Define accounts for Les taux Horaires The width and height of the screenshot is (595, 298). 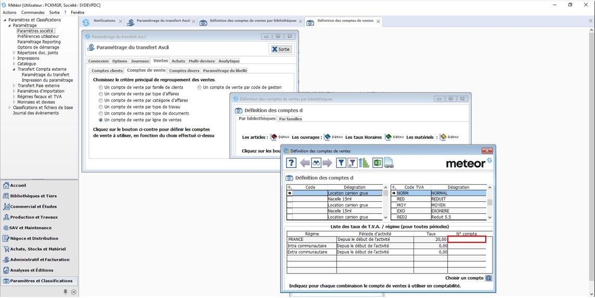pyautogui.click(x=394, y=137)
